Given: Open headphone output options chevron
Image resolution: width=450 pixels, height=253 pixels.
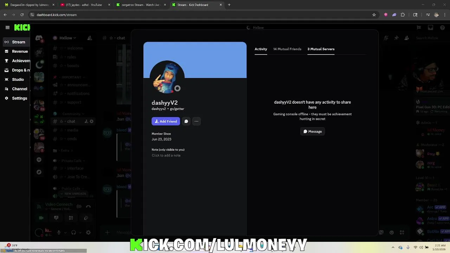Looking at the screenshot, I should click(80, 232).
